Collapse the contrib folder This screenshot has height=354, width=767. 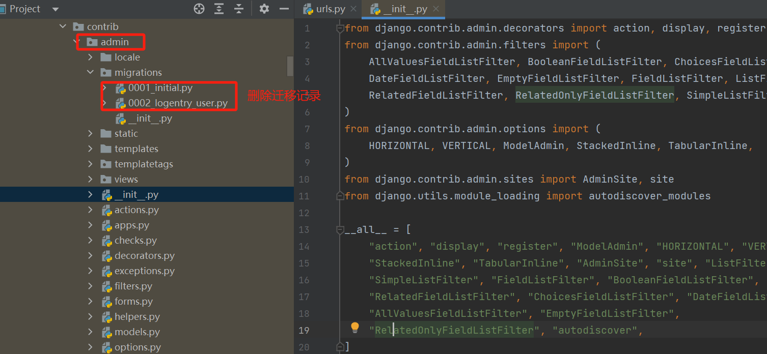click(x=63, y=26)
